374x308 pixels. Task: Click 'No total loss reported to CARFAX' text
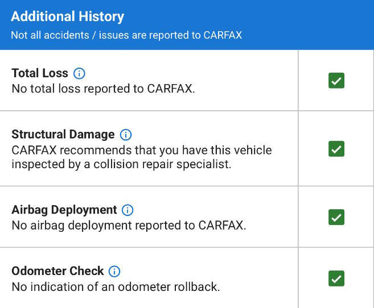point(103,89)
